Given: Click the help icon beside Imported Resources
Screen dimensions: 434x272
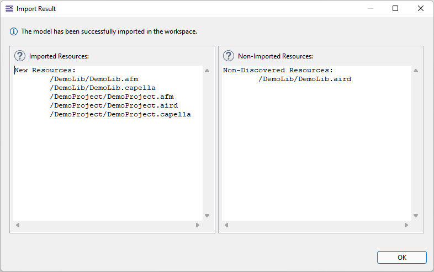Looking at the screenshot, I should tap(20, 56).
